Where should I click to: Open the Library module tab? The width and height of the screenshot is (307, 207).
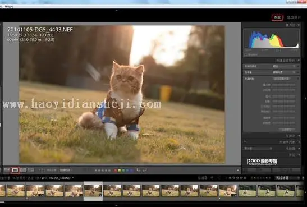[x=277, y=17]
